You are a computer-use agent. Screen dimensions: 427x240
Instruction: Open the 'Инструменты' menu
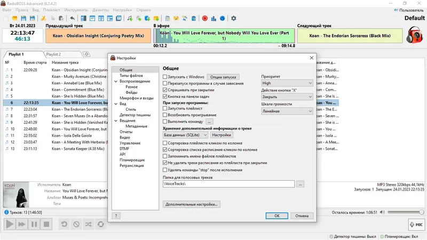click(76, 10)
